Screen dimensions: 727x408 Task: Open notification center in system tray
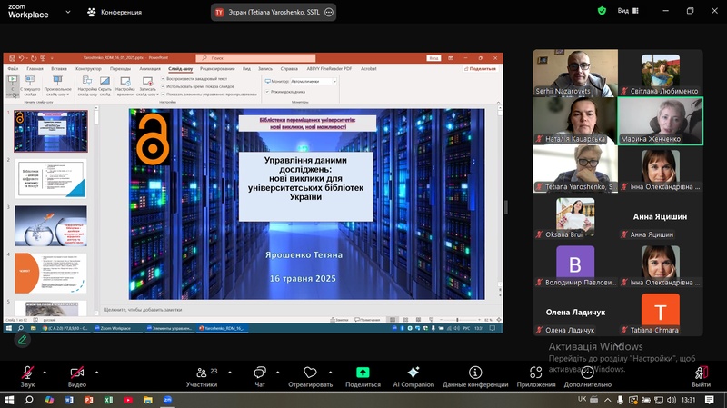click(710, 400)
